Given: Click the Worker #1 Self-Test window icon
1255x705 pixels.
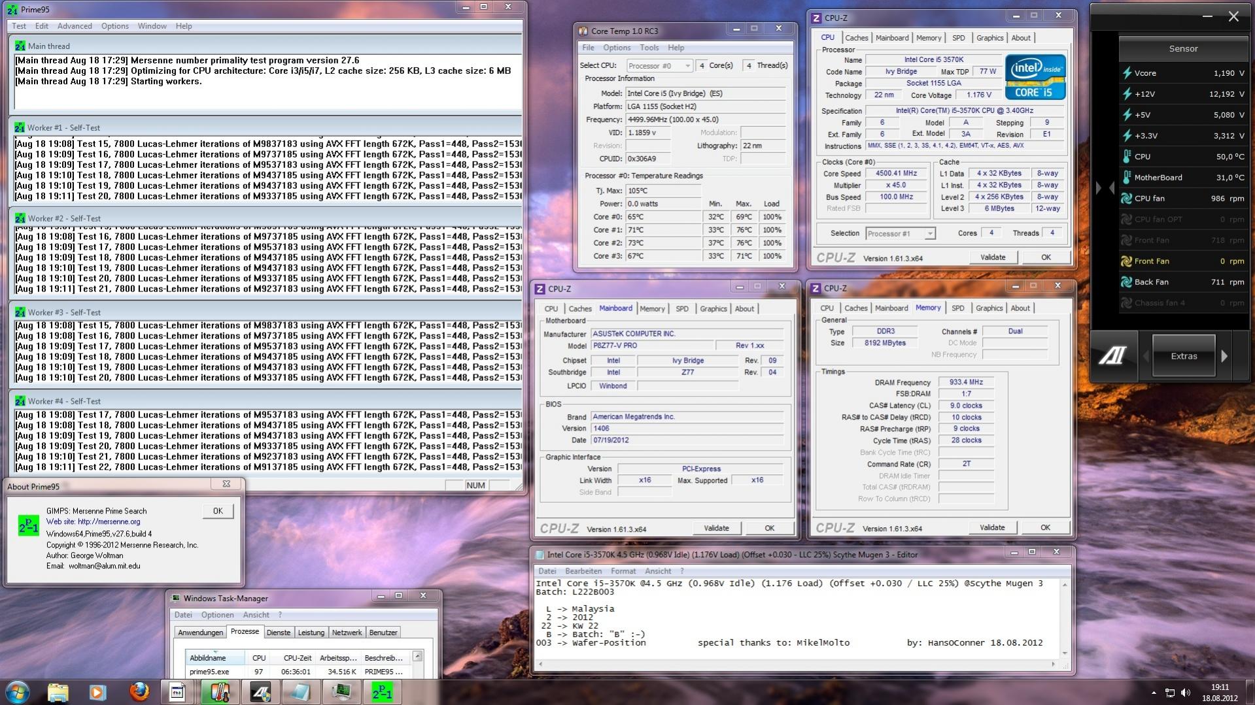Looking at the screenshot, I should pos(20,127).
